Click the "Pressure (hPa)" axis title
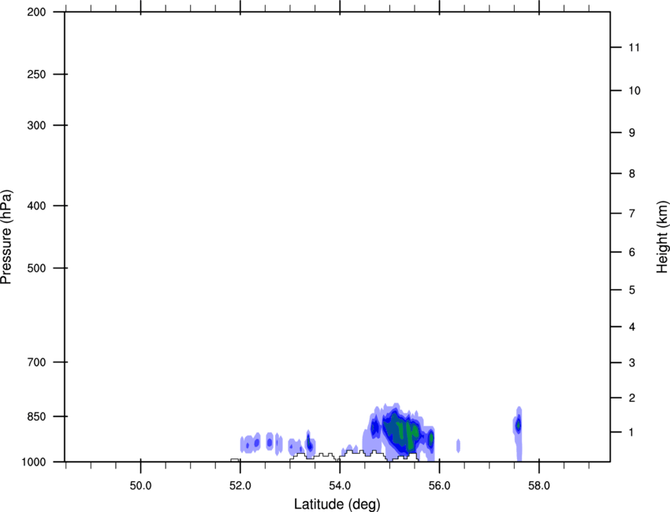This screenshot has height=512, width=670. [6, 237]
